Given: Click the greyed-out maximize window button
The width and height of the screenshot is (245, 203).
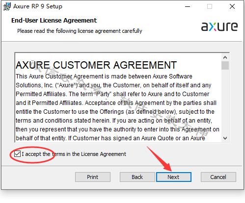Looking at the screenshot, I should [x=210, y=6].
